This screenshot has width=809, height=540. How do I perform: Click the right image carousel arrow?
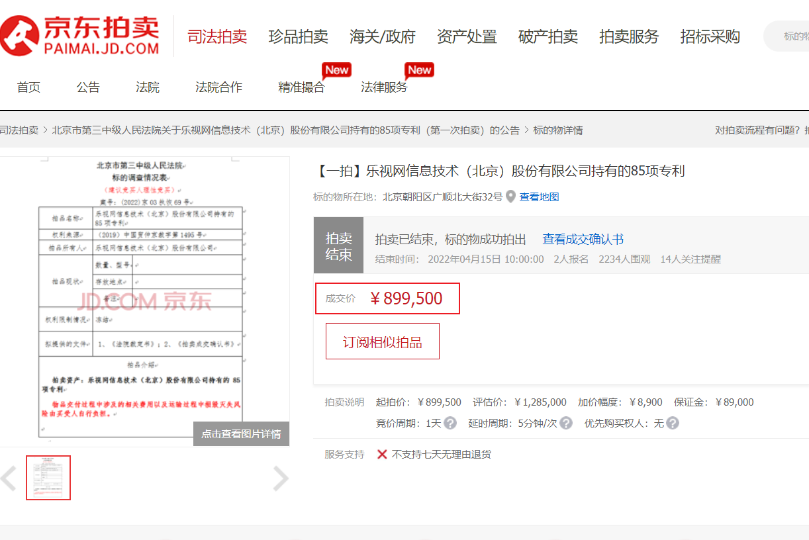[x=281, y=478]
